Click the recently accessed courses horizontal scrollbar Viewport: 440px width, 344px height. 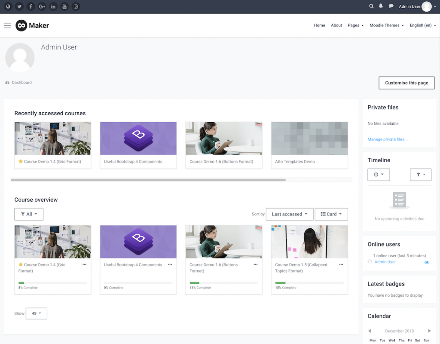tap(148, 180)
